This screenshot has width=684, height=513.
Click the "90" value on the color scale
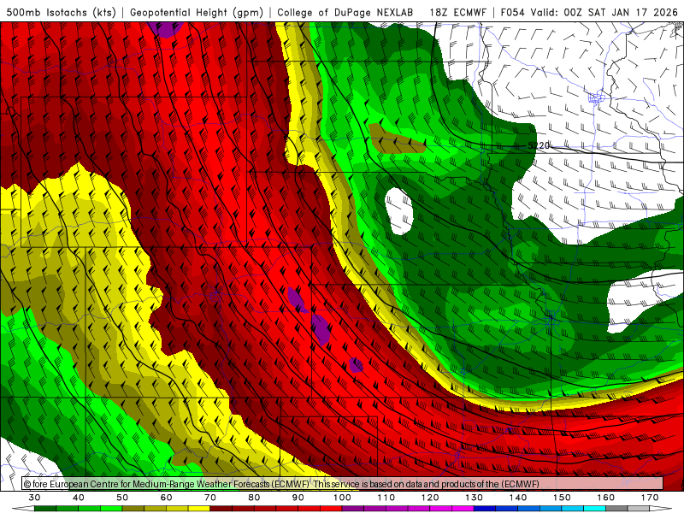point(298,498)
